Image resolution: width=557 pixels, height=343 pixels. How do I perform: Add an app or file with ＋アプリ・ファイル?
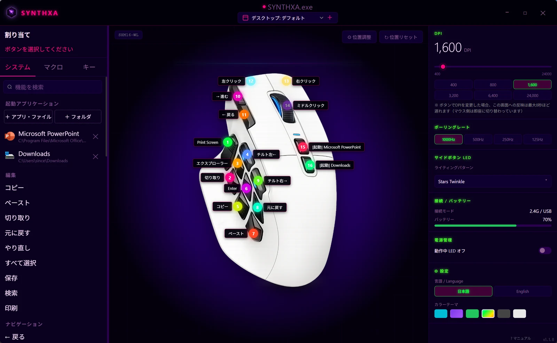tap(28, 117)
